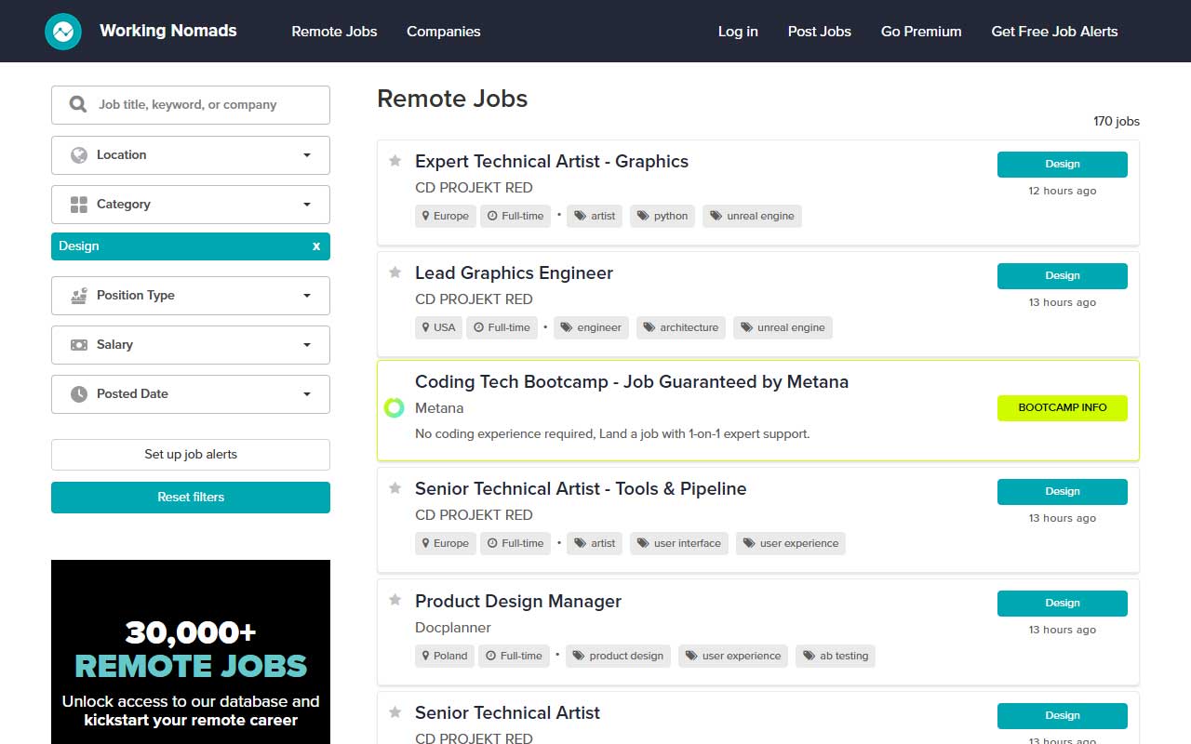
Task: Click Design badge on Lead Graphics Engineer job
Action: point(1063,276)
